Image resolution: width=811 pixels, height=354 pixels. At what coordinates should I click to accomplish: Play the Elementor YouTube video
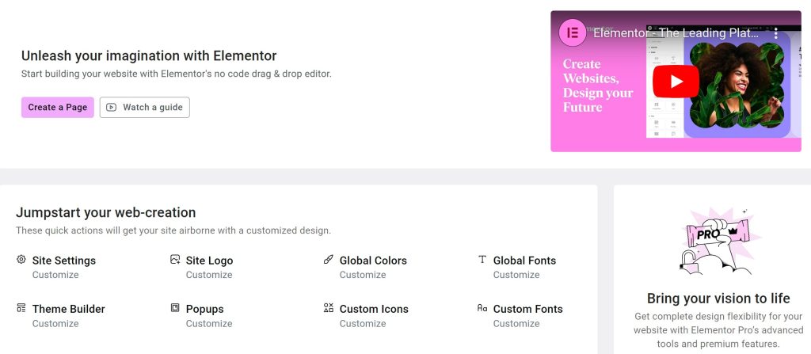[676, 82]
